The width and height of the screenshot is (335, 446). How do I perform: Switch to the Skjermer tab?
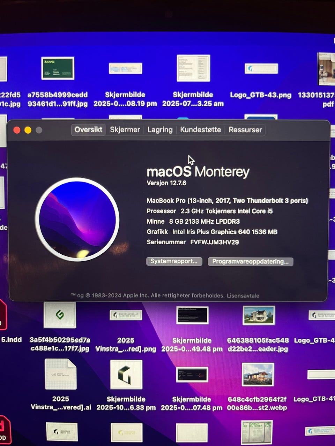(125, 130)
